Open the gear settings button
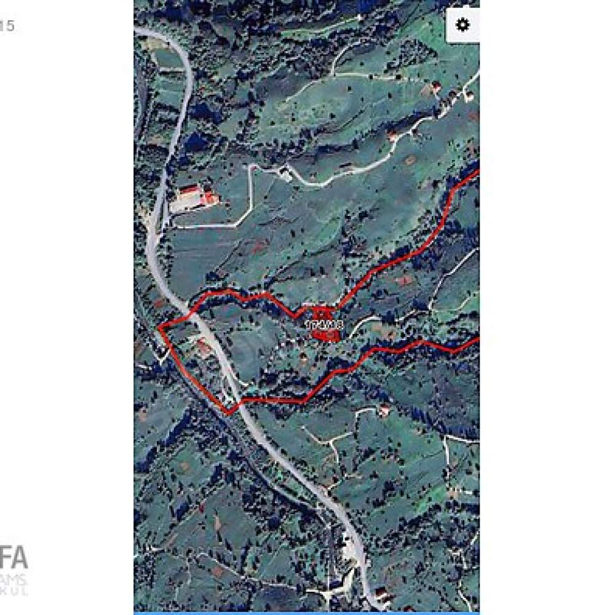The height and width of the screenshot is (615, 615). coord(463,25)
